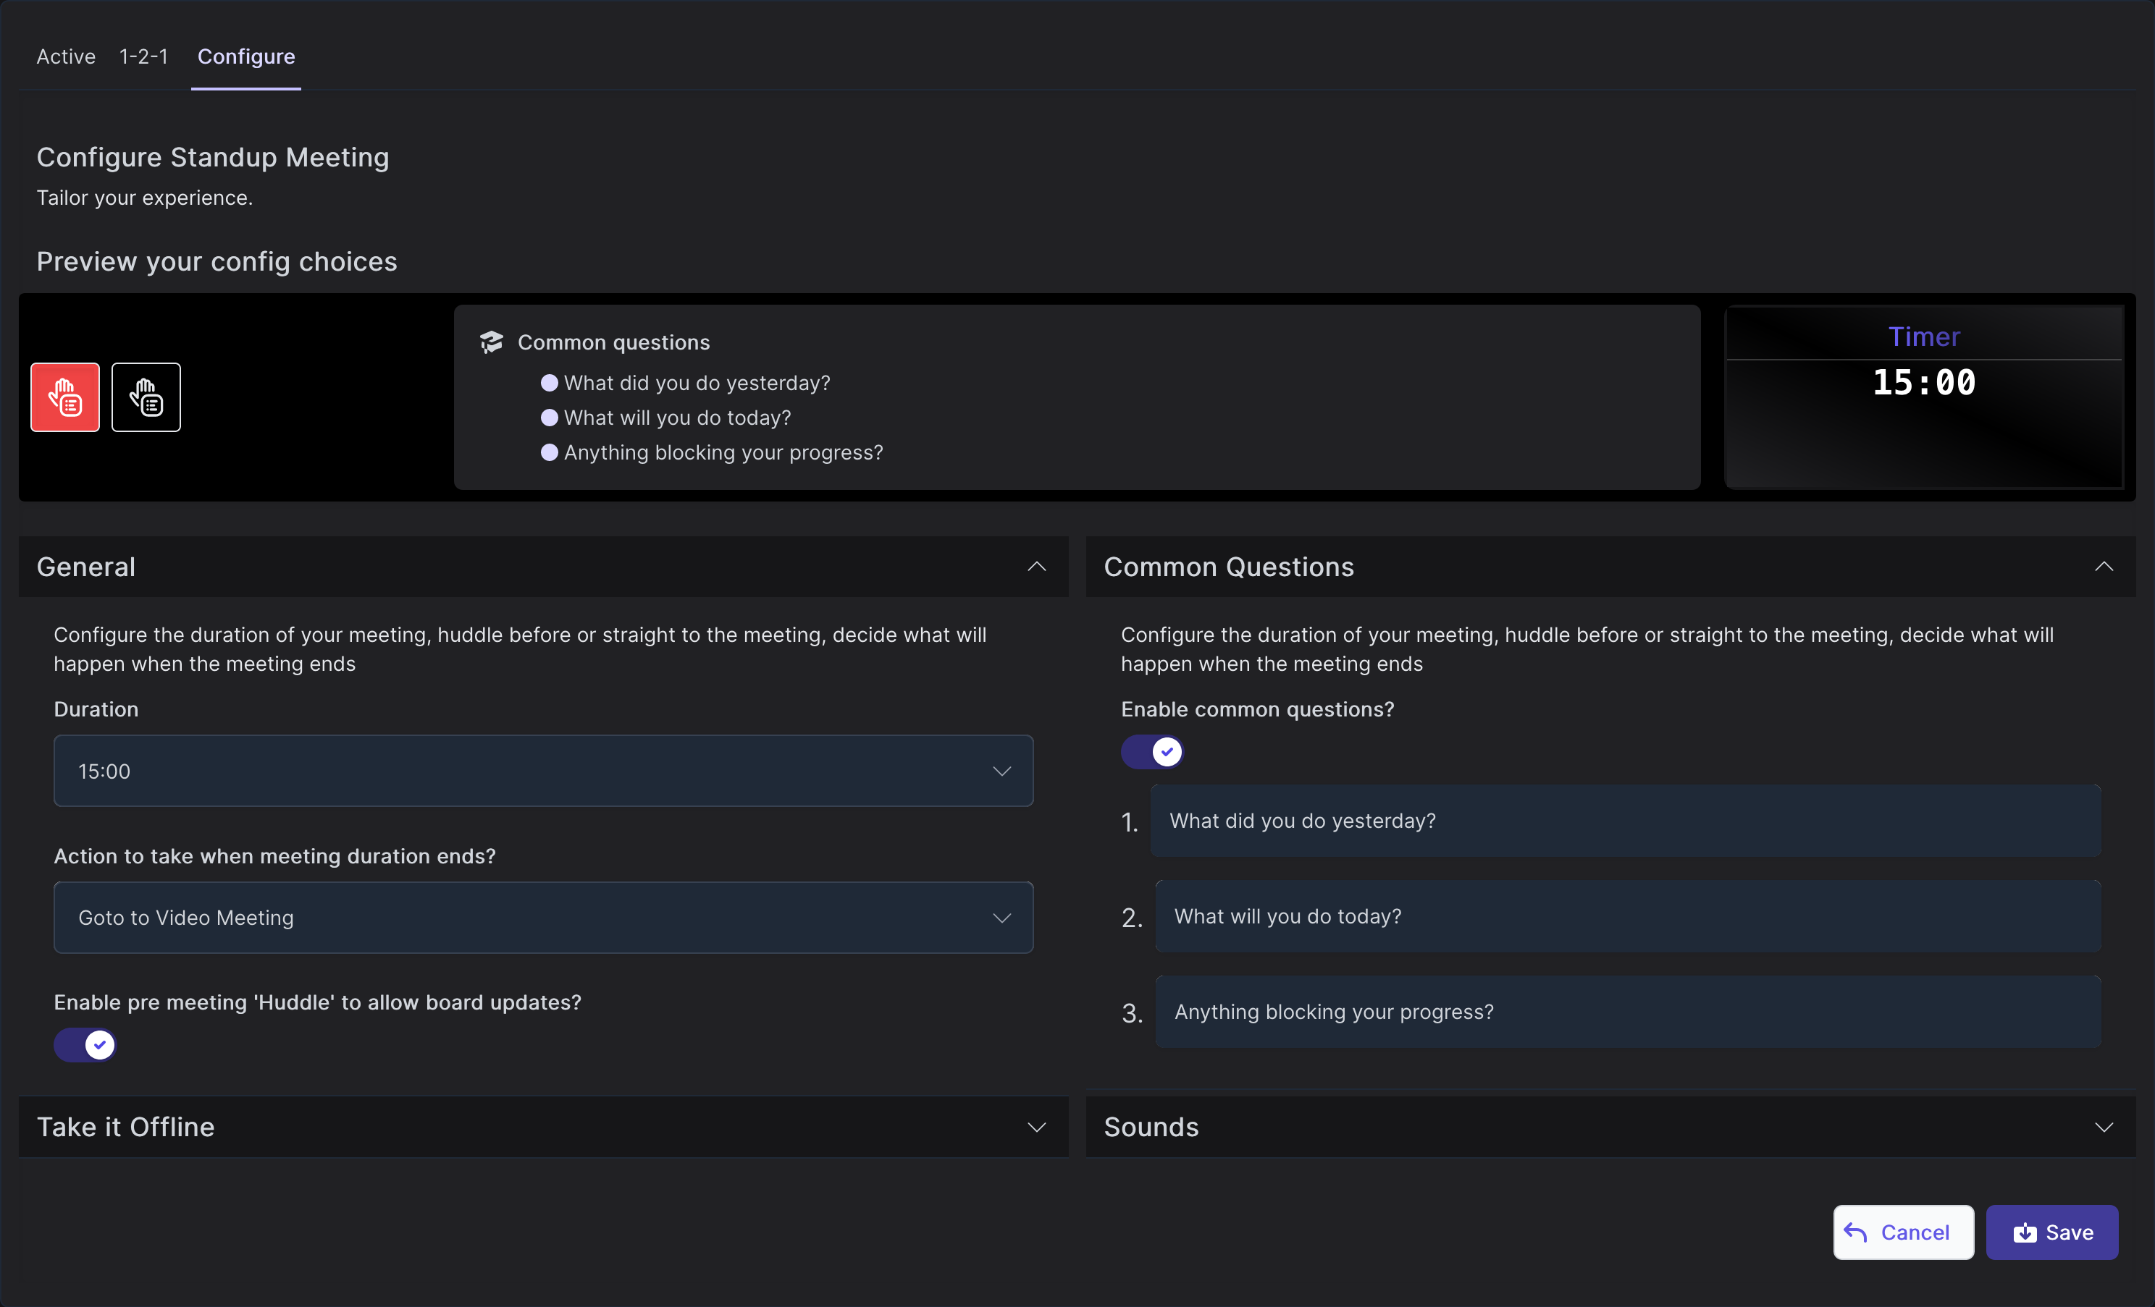Image resolution: width=2155 pixels, height=1307 pixels.
Task: Click the Cancel button's return arrow icon
Action: [1856, 1232]
